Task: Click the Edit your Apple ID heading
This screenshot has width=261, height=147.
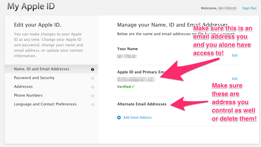Action: point(38,25)
